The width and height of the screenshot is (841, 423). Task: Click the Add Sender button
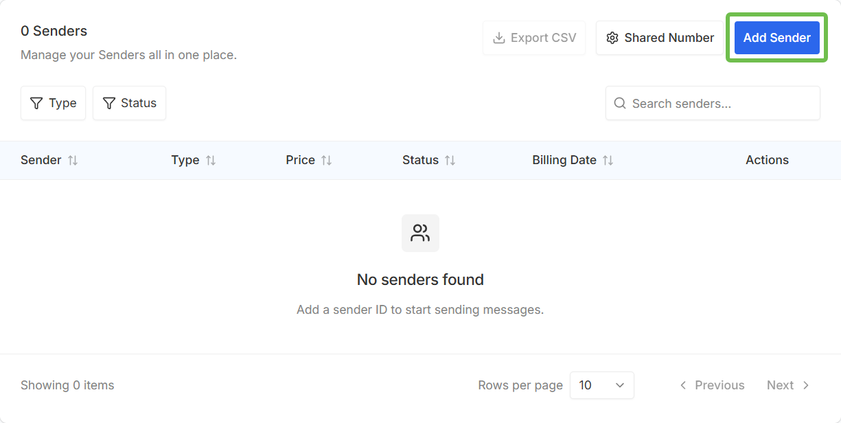[777, 38]
